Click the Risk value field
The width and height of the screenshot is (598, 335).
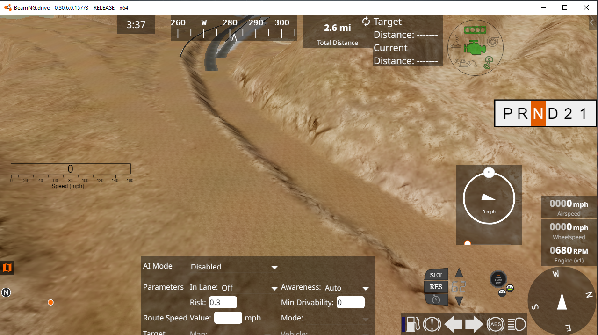(x=223, y=302)
